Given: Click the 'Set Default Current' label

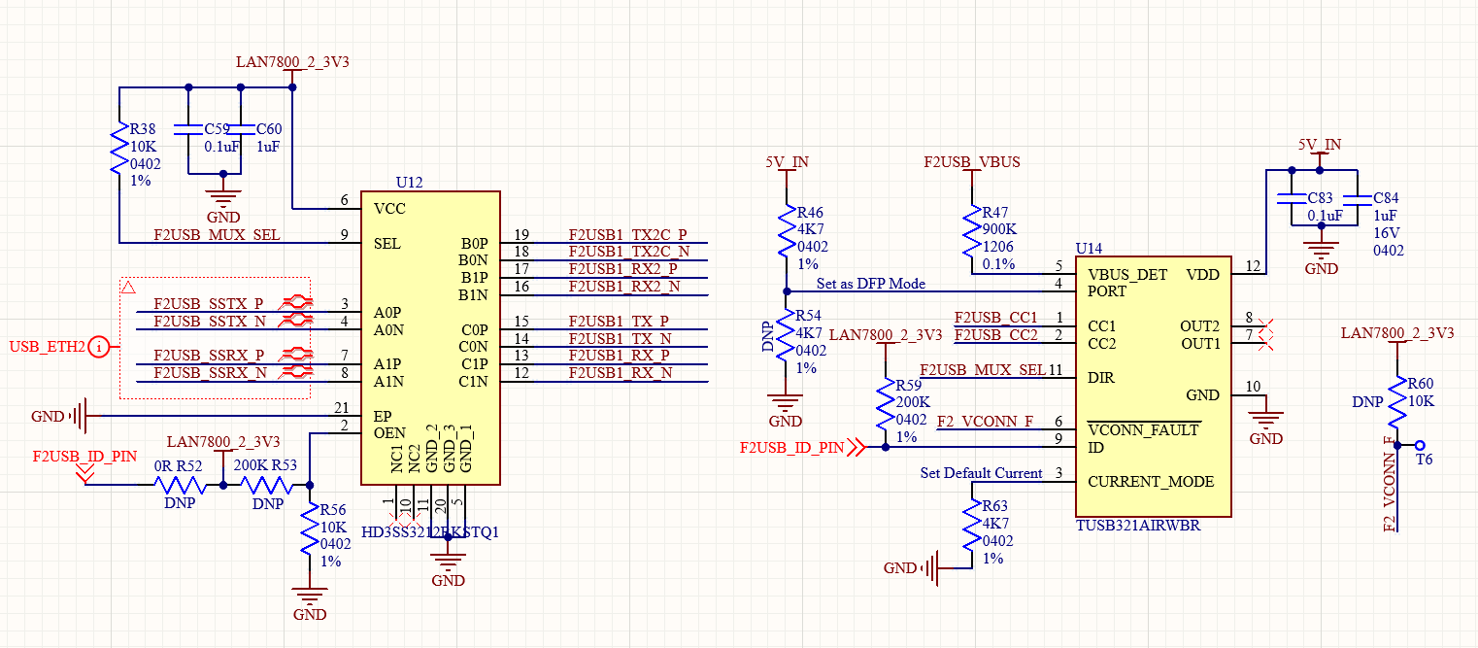Looking at the screenshot, I should pyautogui.click(x=981, y=473).
